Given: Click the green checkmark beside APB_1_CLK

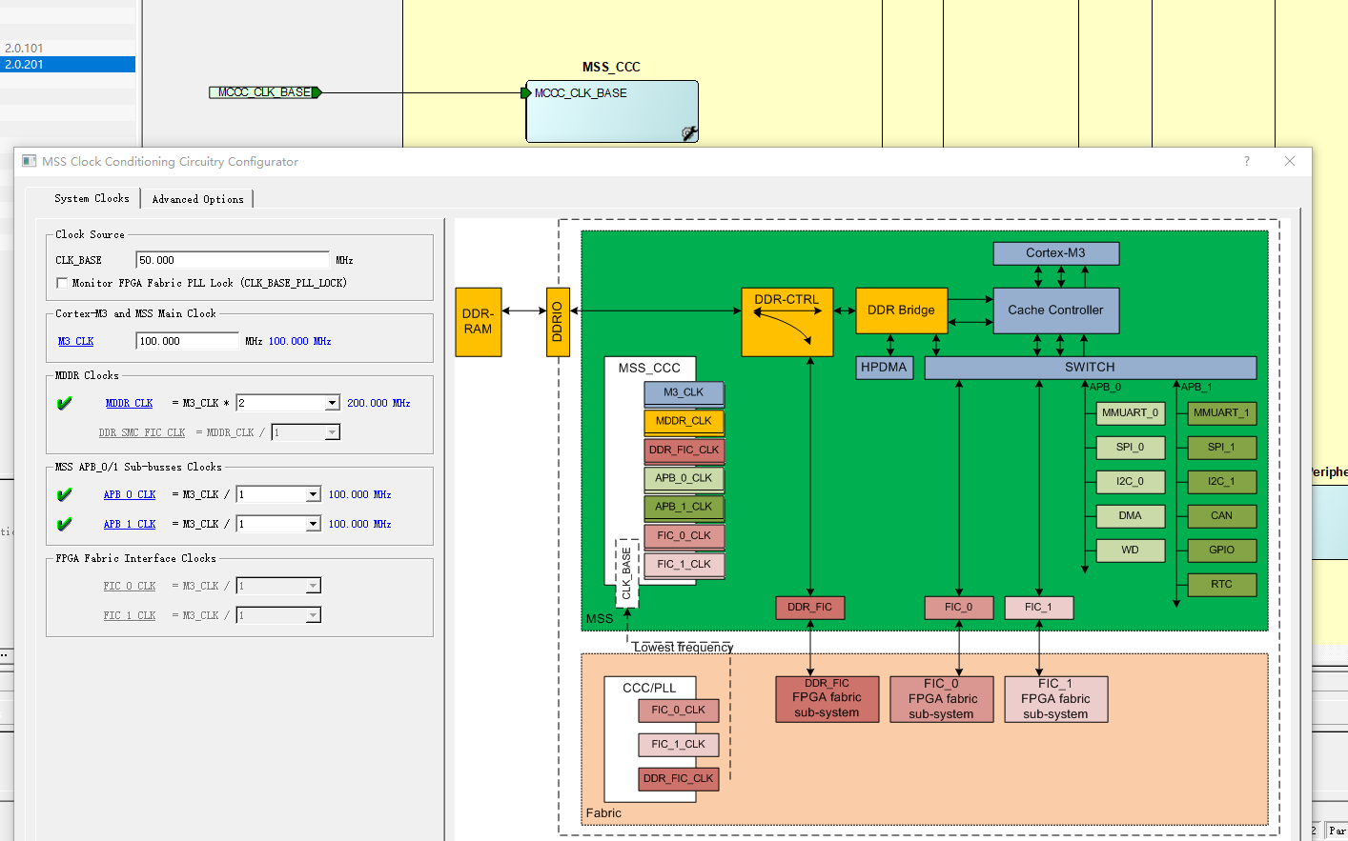Looking at the screenshot, I should (64, 523).
